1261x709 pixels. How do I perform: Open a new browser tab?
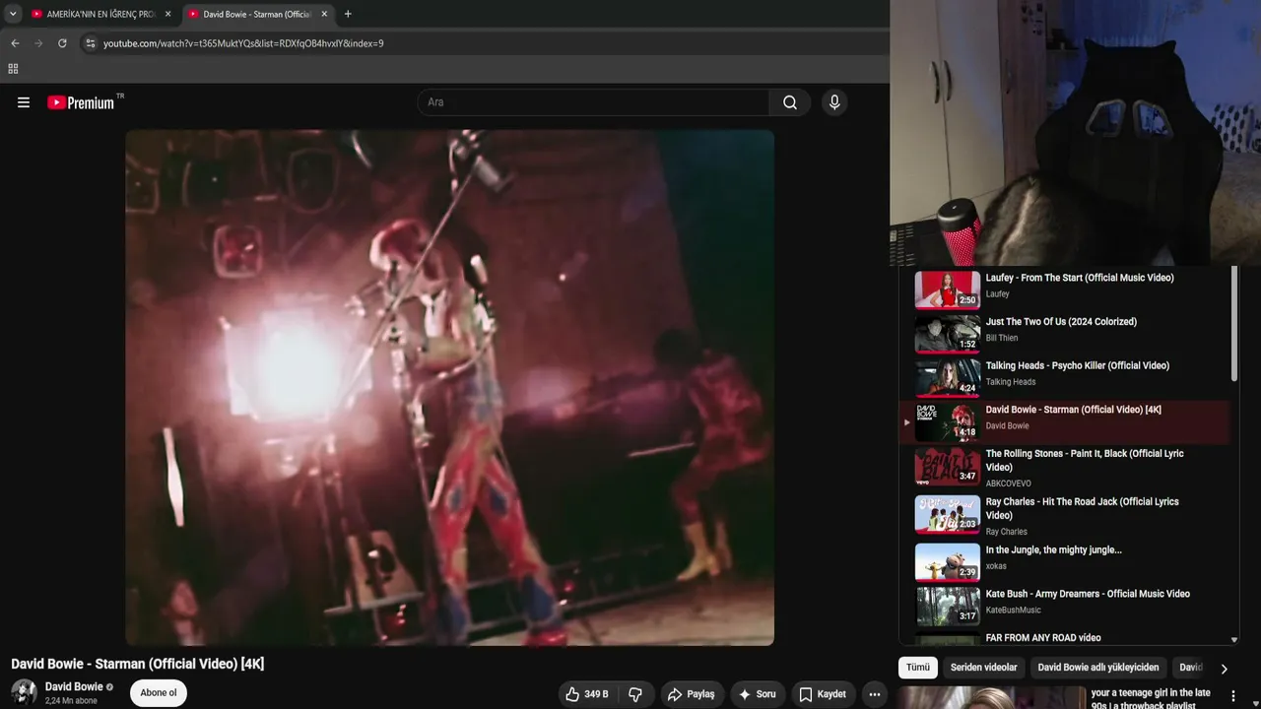pos(348,14)
